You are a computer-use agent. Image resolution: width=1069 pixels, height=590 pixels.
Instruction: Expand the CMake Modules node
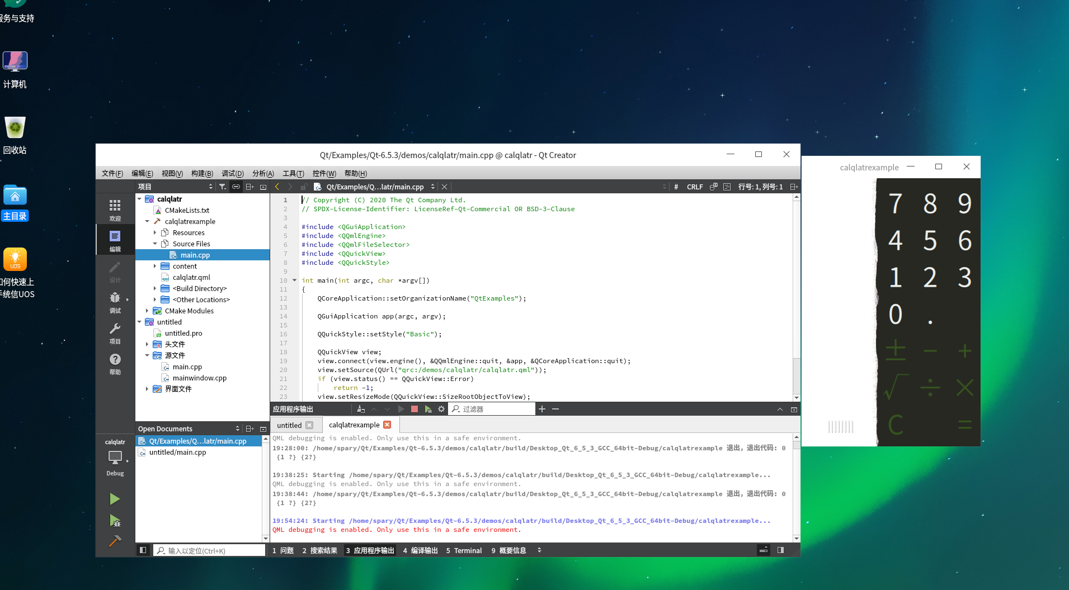click(x=147, y=311)
